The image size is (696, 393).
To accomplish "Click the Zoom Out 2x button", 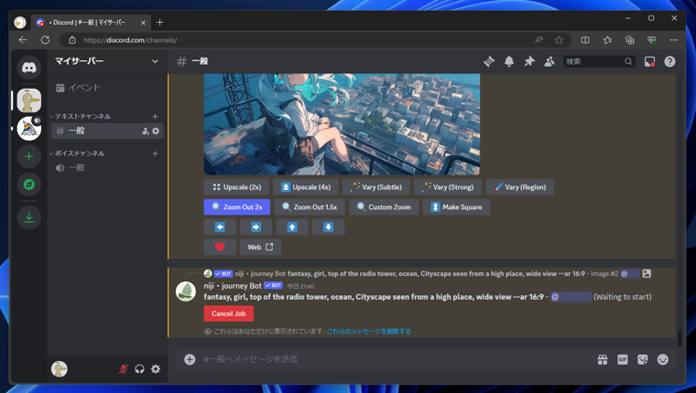I will point(237,207).
